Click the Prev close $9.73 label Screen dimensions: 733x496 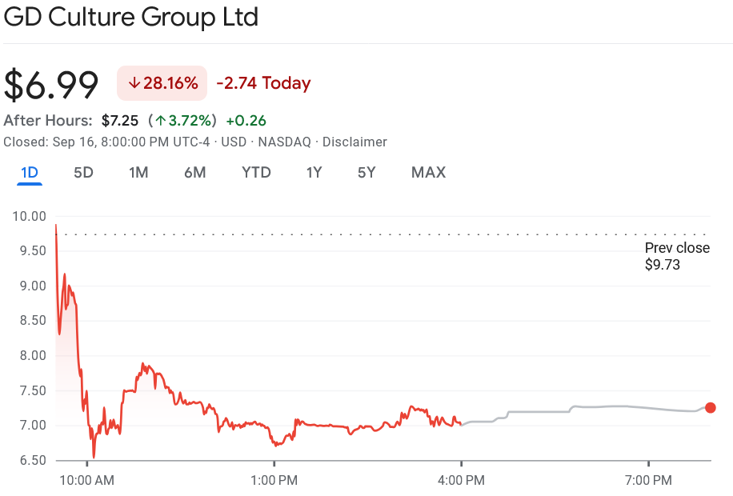click(677, 258)
